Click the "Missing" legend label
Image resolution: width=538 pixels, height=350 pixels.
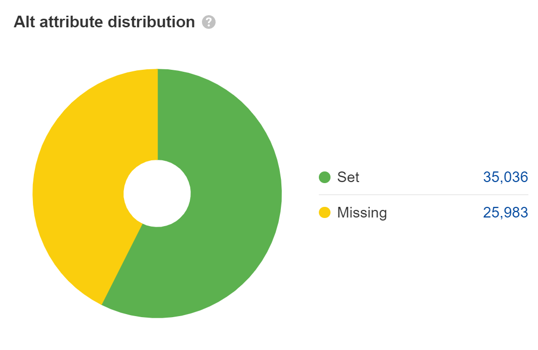[362, 212]
